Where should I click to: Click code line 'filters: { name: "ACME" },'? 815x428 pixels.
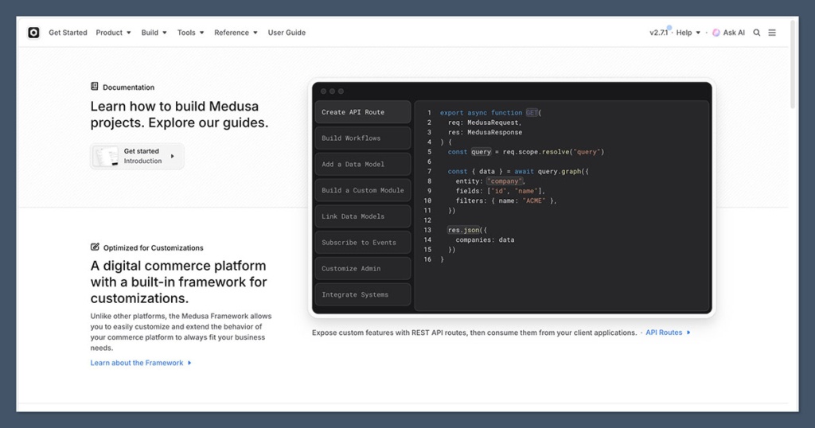[x=506, y=200]
